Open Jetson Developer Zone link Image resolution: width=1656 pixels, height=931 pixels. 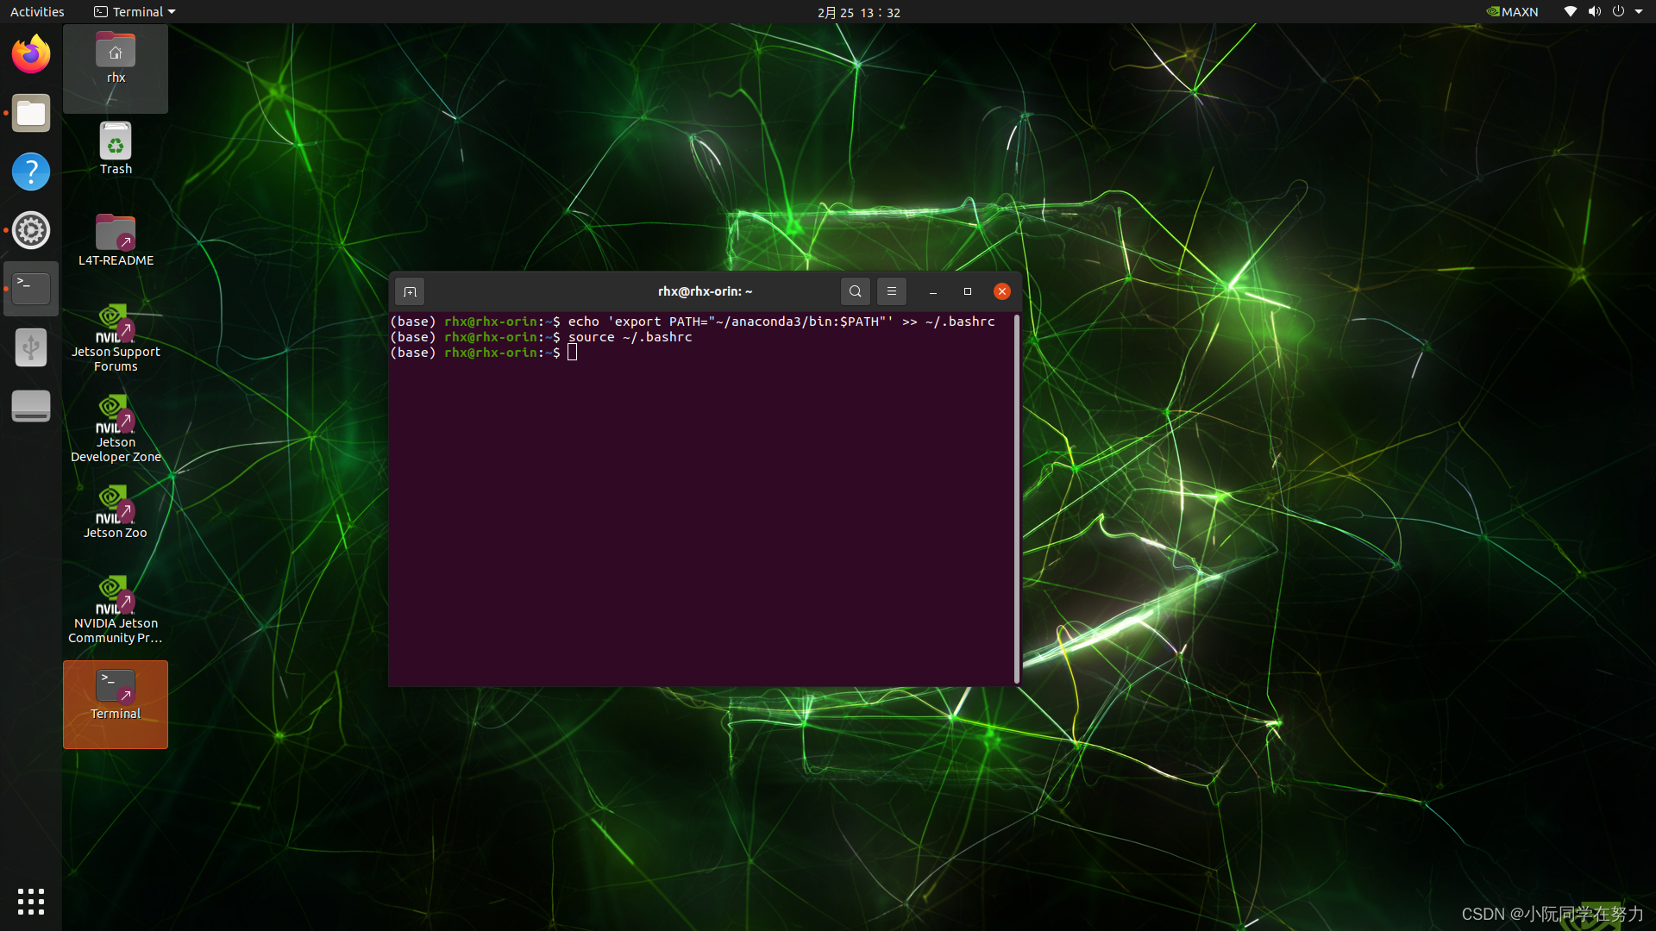pos(115,428)
